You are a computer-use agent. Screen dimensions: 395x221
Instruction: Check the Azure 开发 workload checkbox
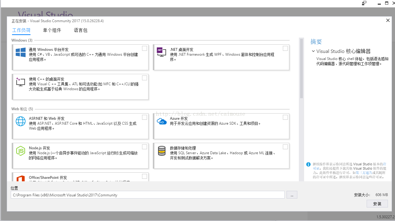(x=285, y=117)
